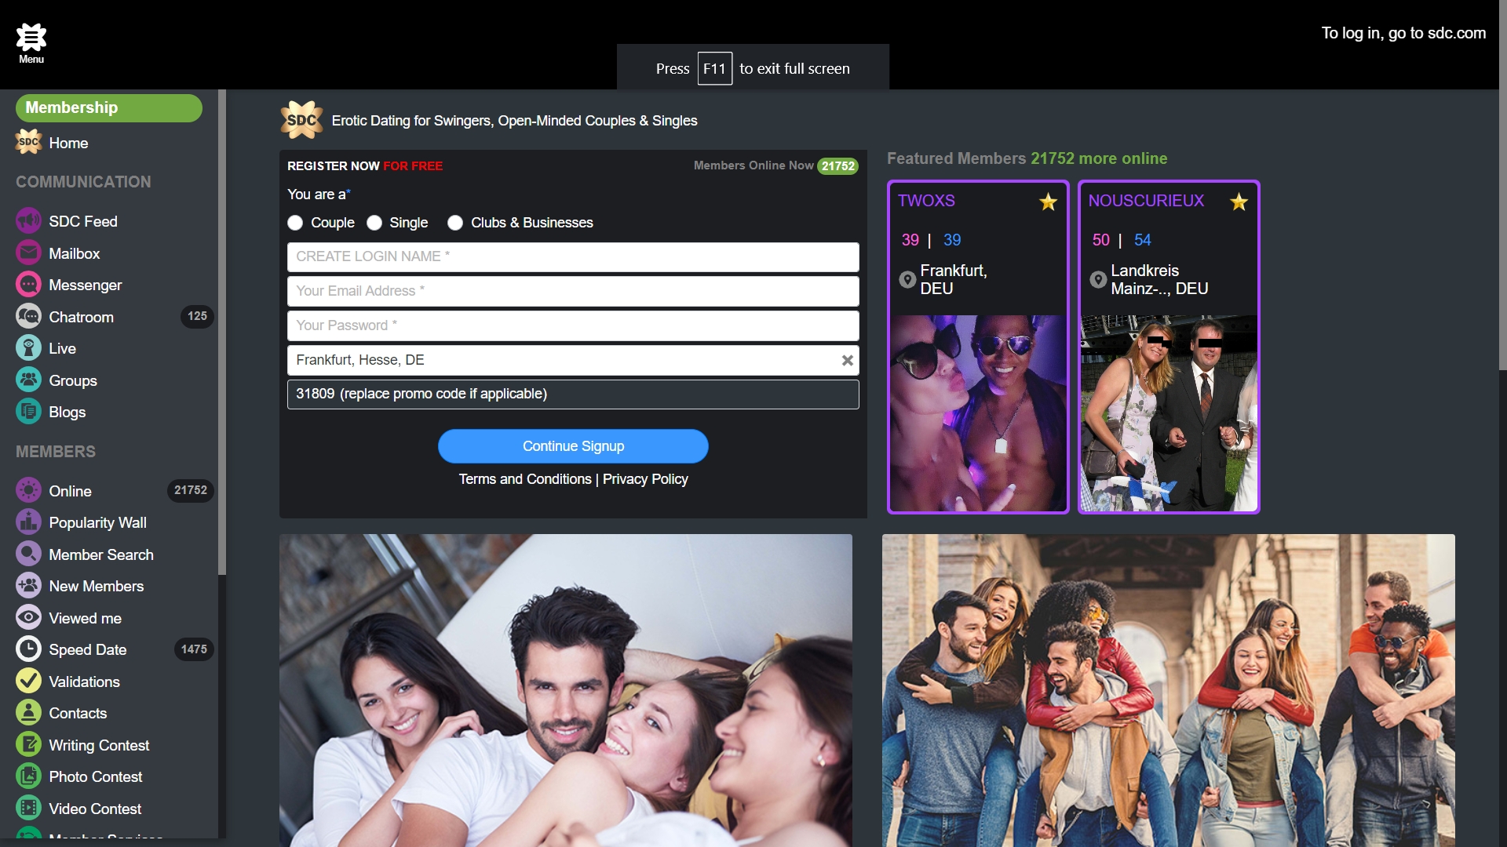Select the Couple radio option
This screenshot has height=847, width=1507.
tap(295, 223)
